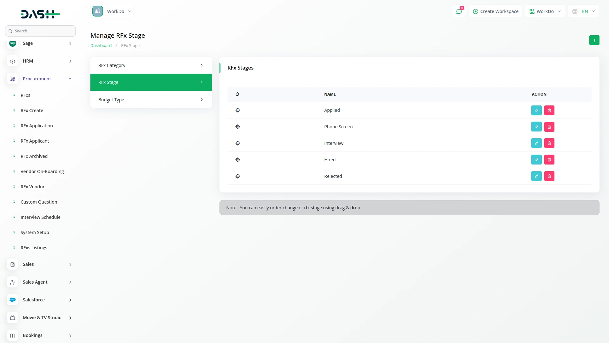Open RFx Vendor menu item

[33, 187]
